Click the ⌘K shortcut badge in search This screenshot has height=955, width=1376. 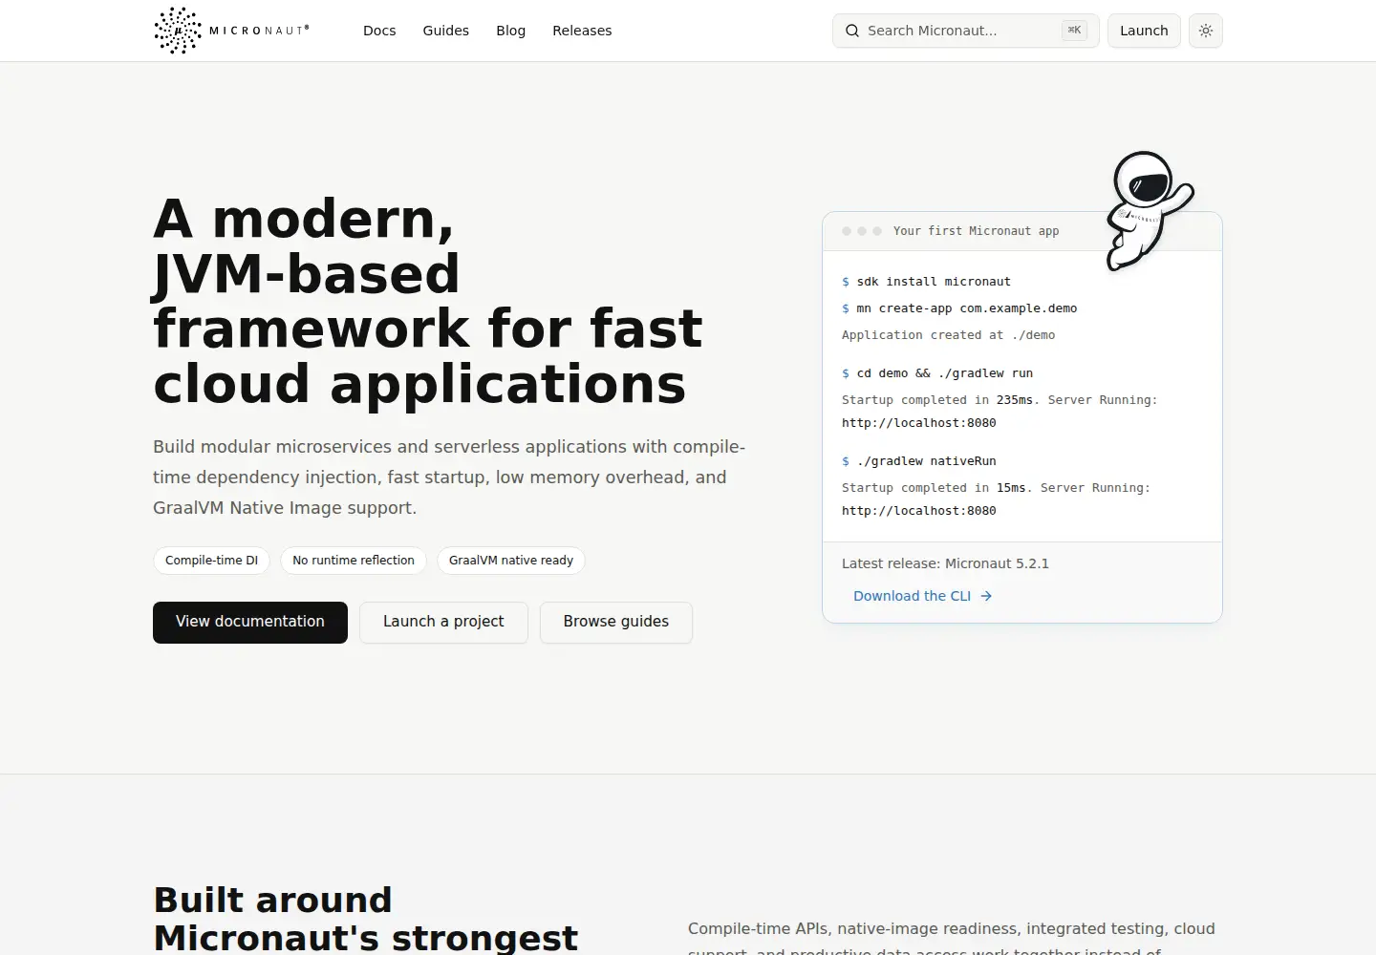1074,31
